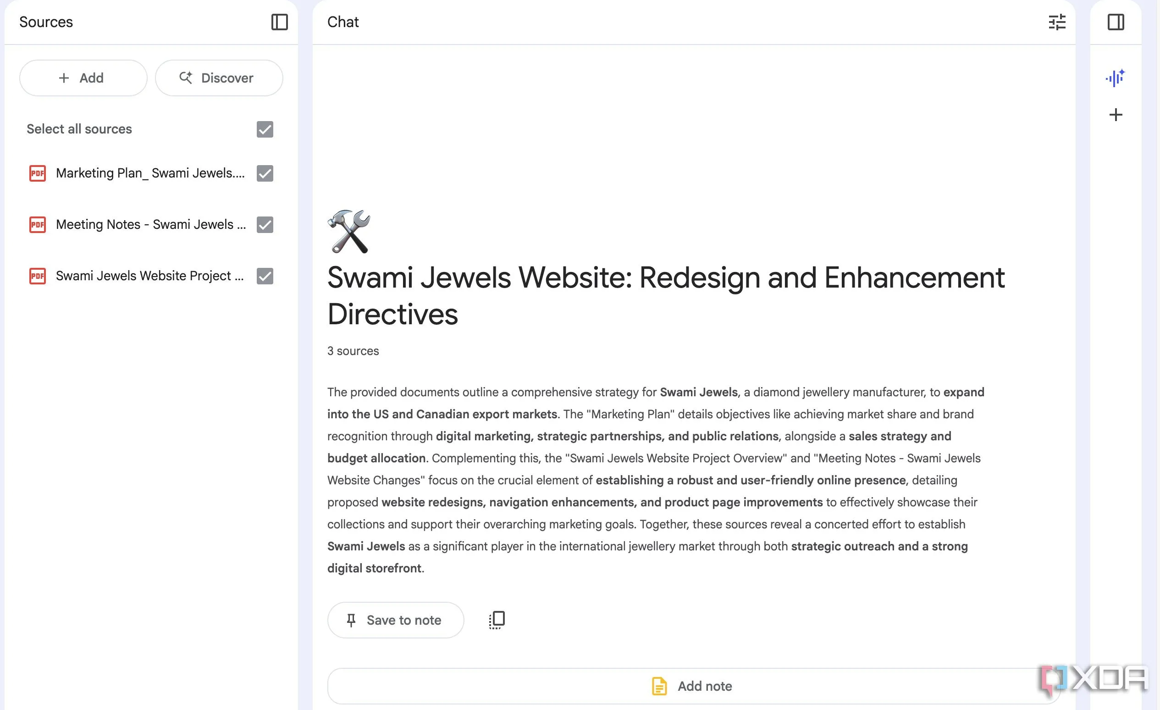The width and height of the screenshot is (1160, 710).
Task: Collapse the Sources panel with its header icon
Action: [279, 22]
